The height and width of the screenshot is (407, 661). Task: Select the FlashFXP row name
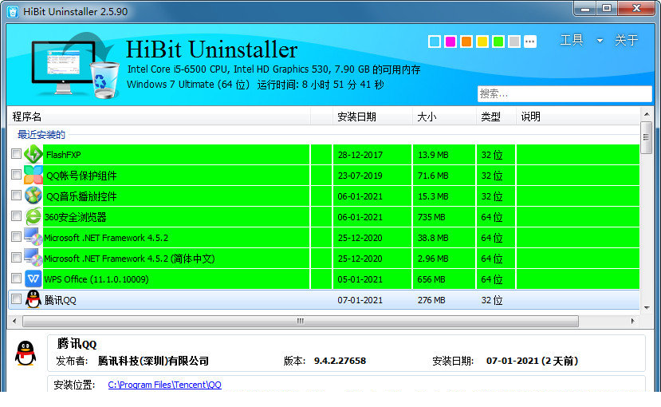tap(63, 155)
